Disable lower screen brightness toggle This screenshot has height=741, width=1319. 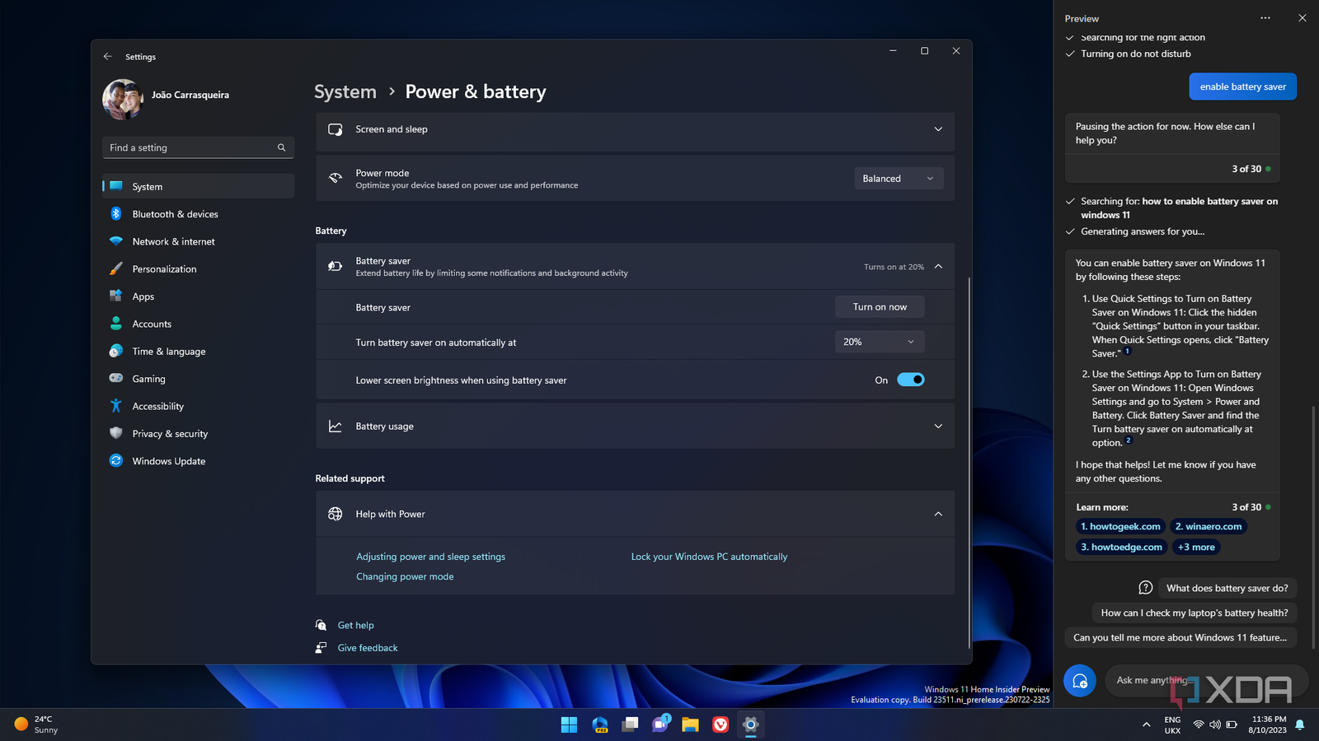pyautogui.click(x=910, y=380)
